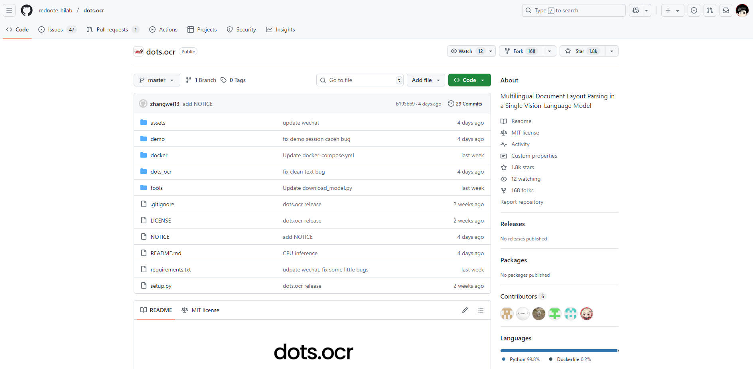Click the Type to search input field
Screen dimensions: 753x369
point(573,10)
